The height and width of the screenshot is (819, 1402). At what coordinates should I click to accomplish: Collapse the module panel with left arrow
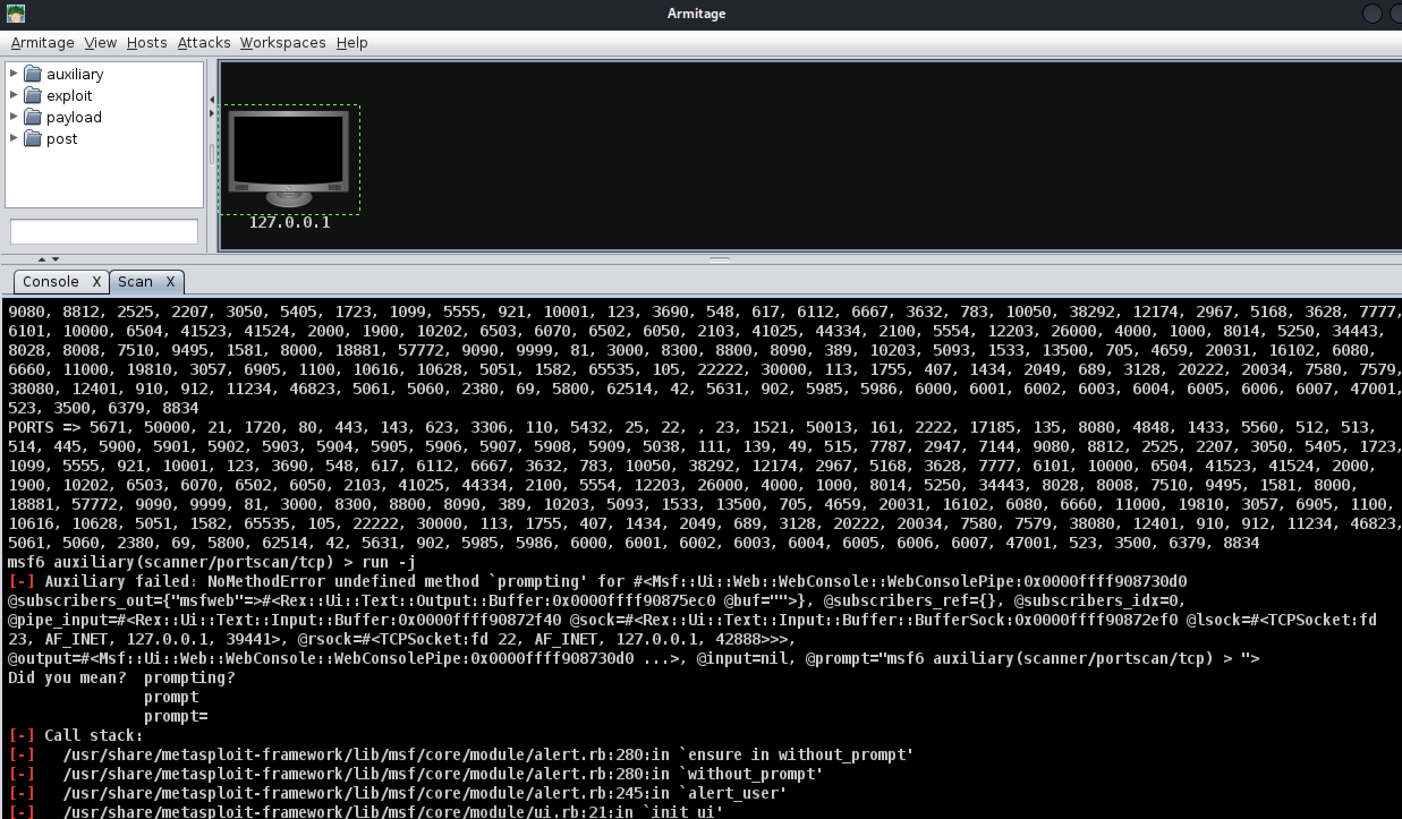point(212,100)
